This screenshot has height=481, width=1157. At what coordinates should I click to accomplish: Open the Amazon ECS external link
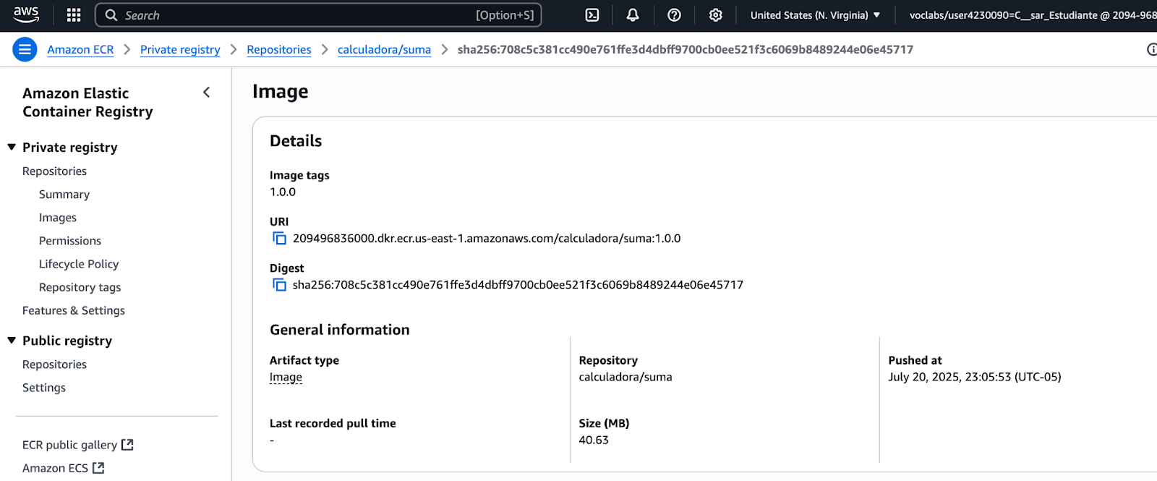pos(64,467)
